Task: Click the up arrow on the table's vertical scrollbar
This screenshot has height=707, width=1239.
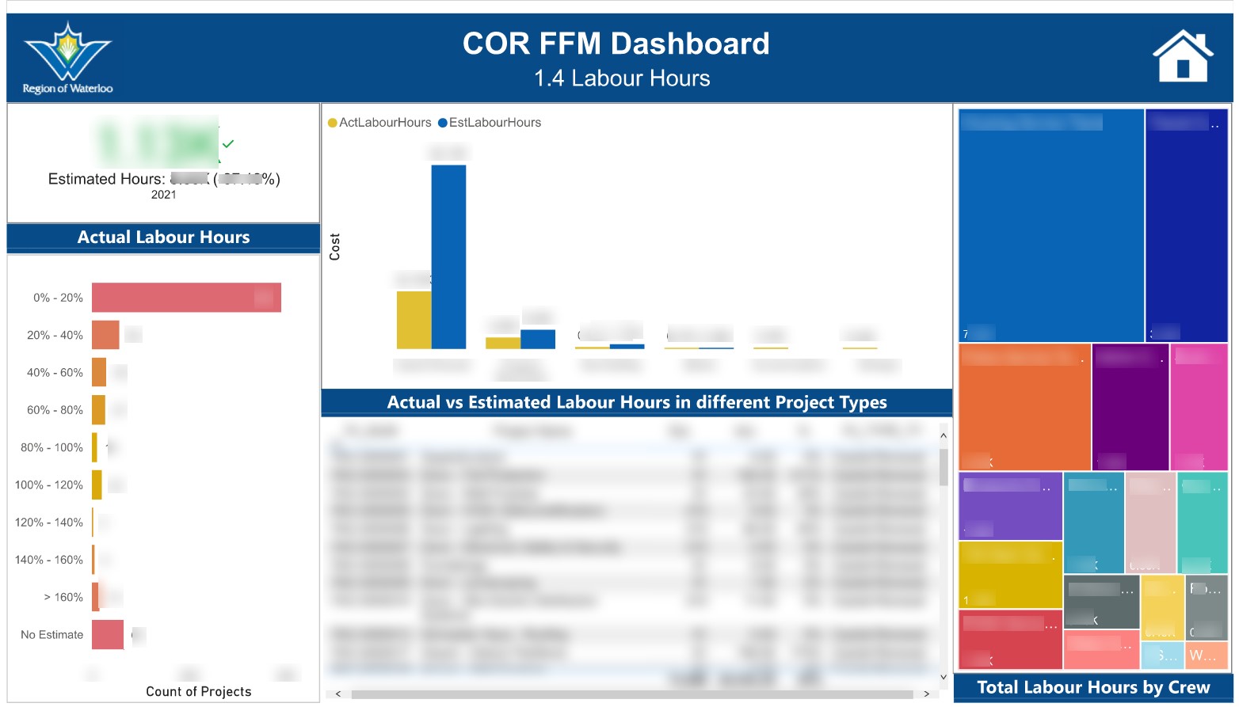Action: click(x=943, y=435)
